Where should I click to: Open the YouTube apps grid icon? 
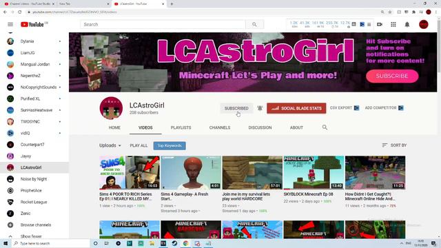(393, 25)
